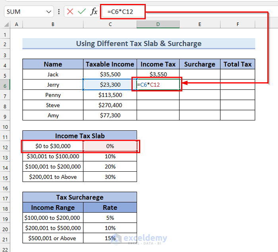Select the '$100,000 to $200,000' surcharge range
This screenshot has width=278, height=252.
pos(53,218)
